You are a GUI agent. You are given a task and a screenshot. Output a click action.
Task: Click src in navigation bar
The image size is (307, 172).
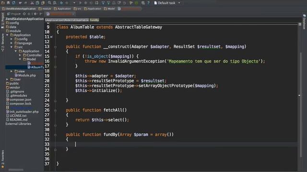tap(77, 9)
